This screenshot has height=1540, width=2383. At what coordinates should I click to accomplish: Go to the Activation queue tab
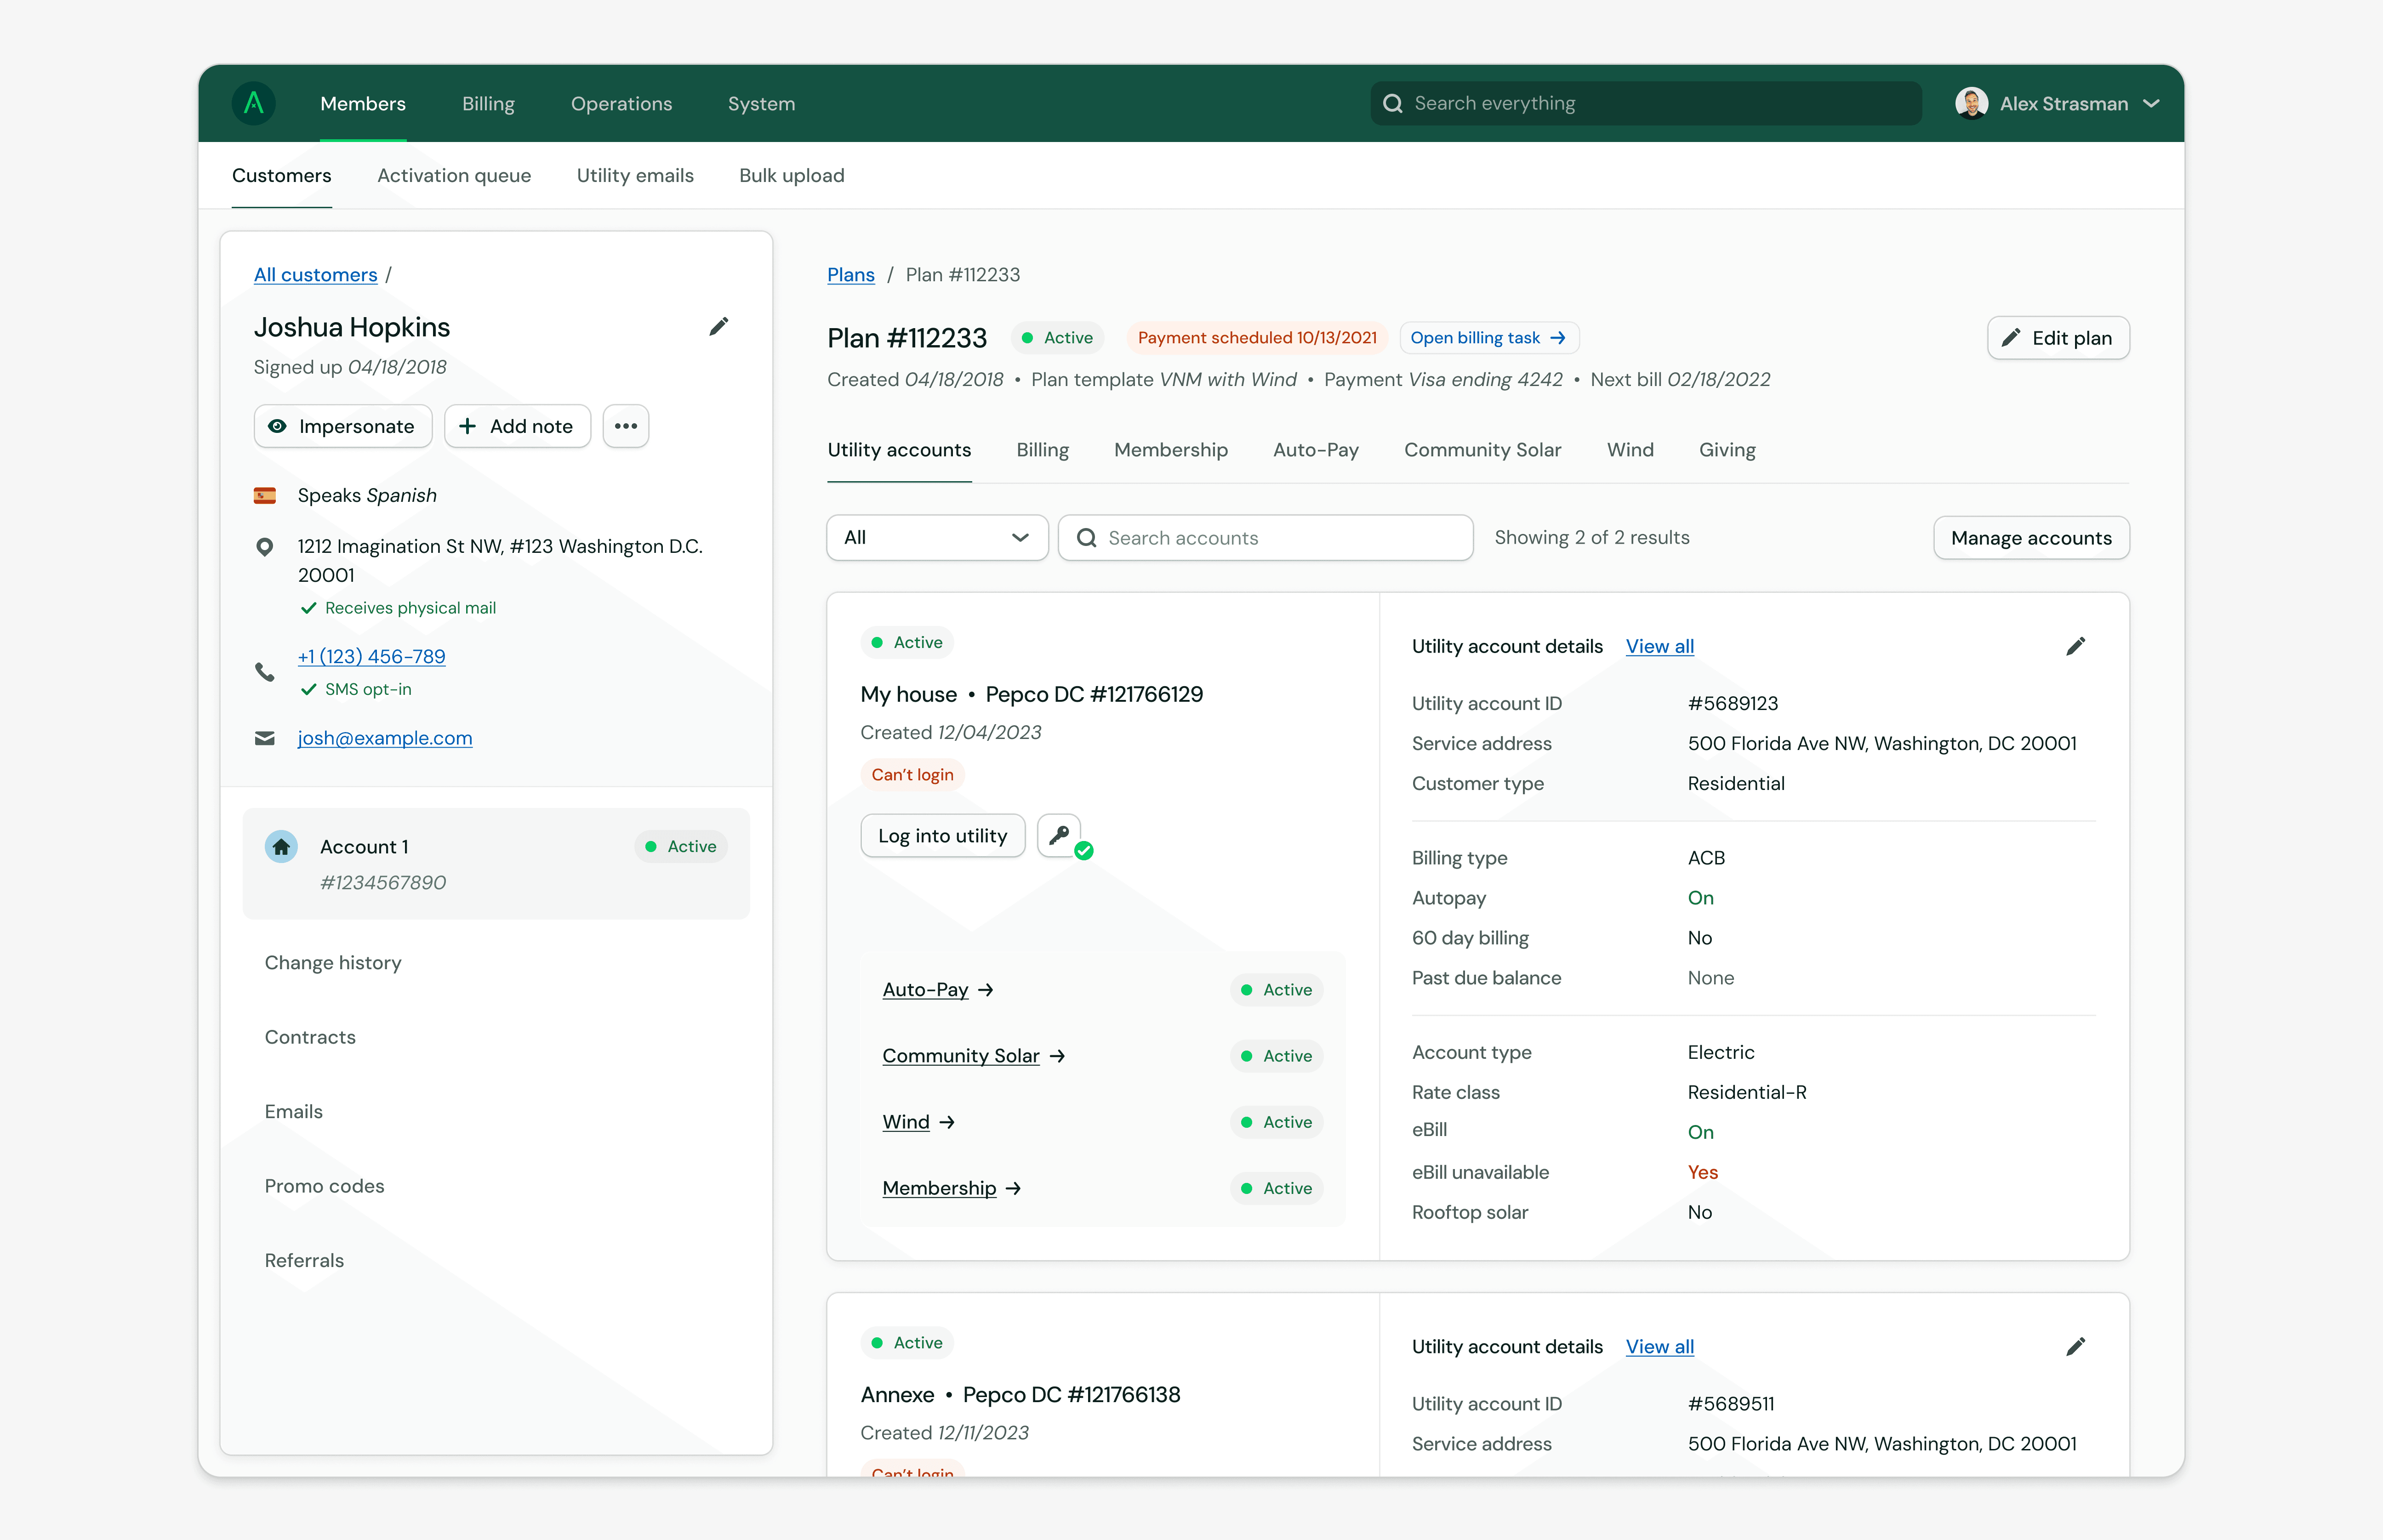pyautogui.click(x=454, y=175)
